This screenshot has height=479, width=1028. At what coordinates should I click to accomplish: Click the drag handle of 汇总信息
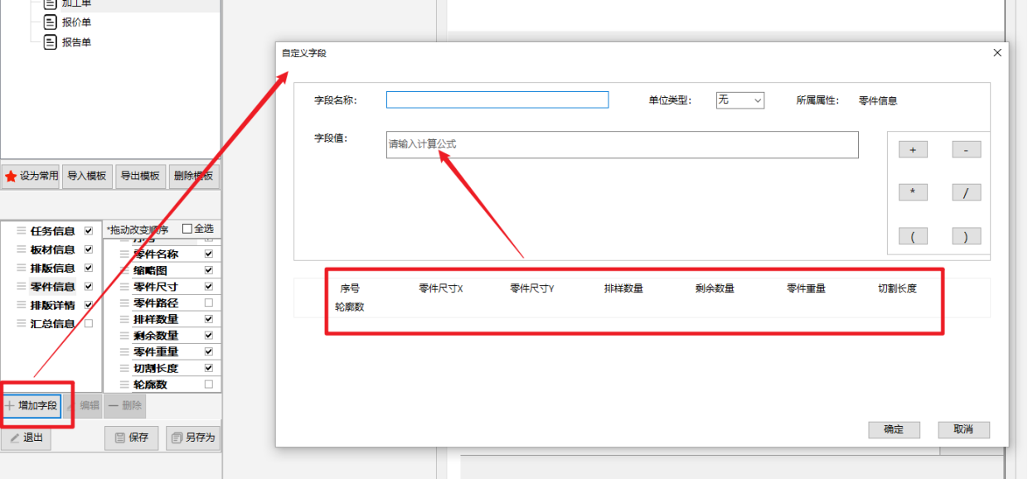[x=21, y=324]
